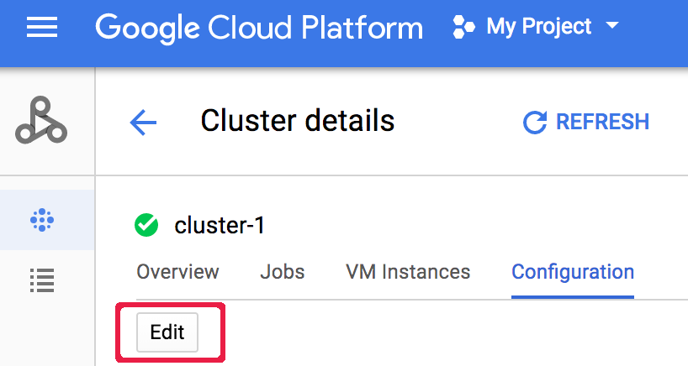Click the hexagon project icon
688x366 pixels.
(x=463, y=28)
